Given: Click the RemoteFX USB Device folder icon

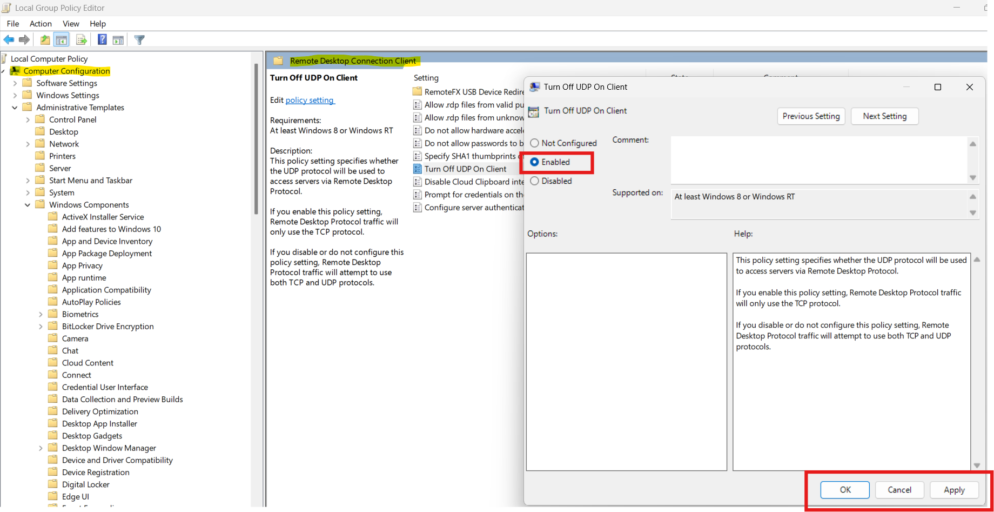Looking at the screenshot, I should pyautogui.click(x=417, y=91).
